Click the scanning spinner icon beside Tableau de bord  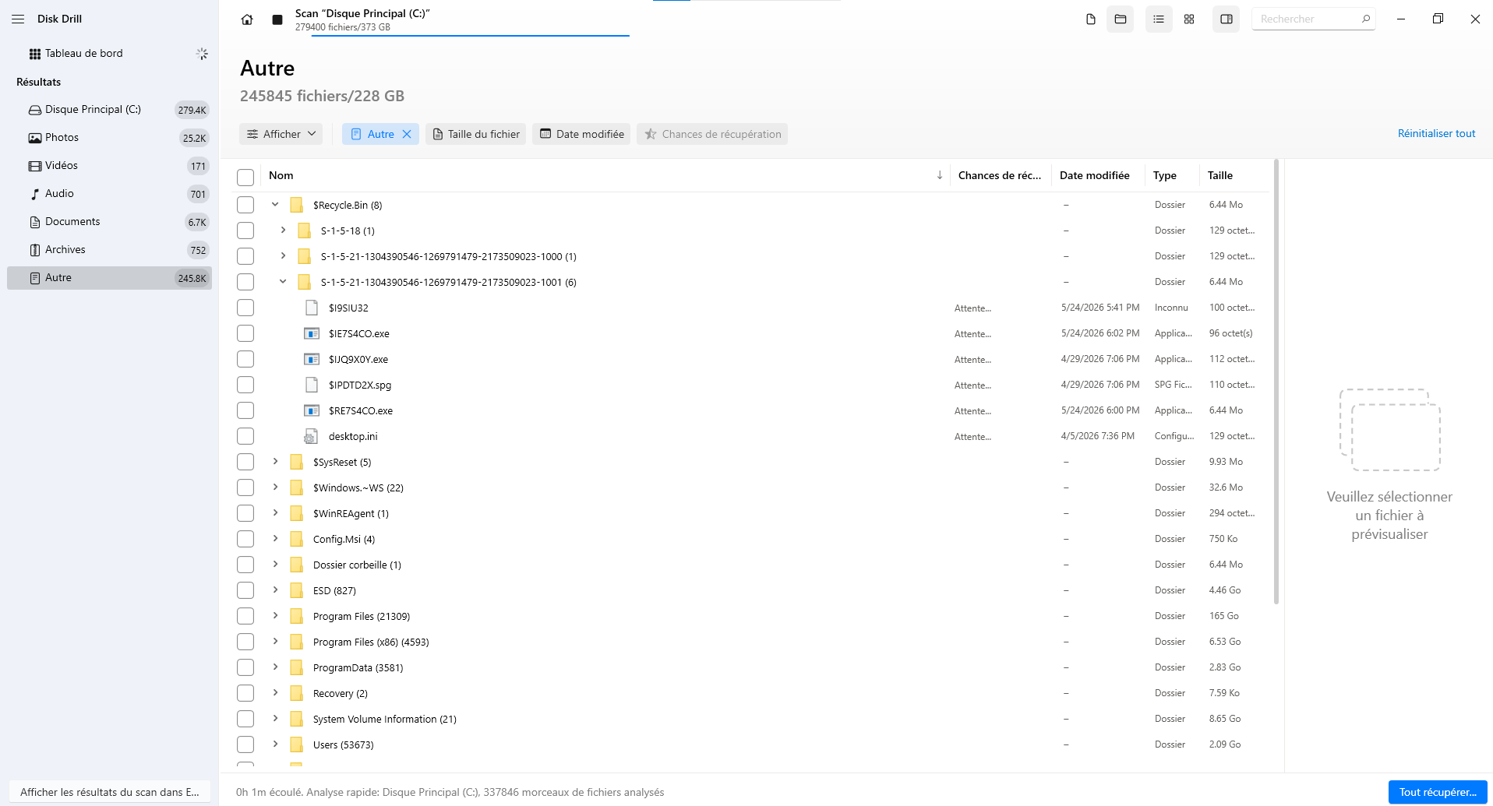202,54
